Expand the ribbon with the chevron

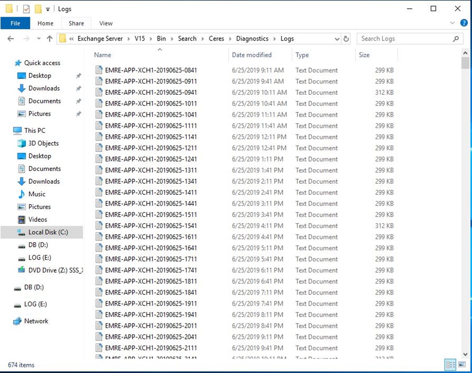pyautogui.click(x=452, y=23)
